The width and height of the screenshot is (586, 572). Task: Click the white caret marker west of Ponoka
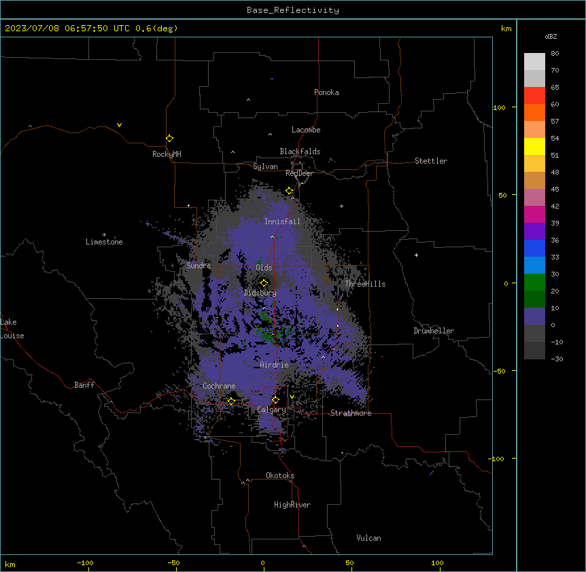point(249,100)
